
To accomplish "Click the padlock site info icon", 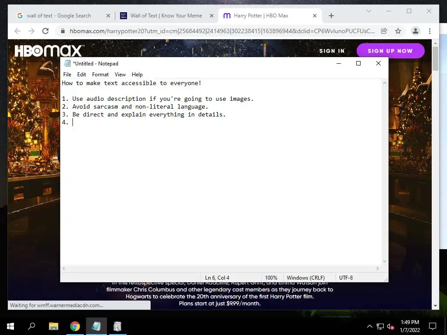I will click(63, 31).
